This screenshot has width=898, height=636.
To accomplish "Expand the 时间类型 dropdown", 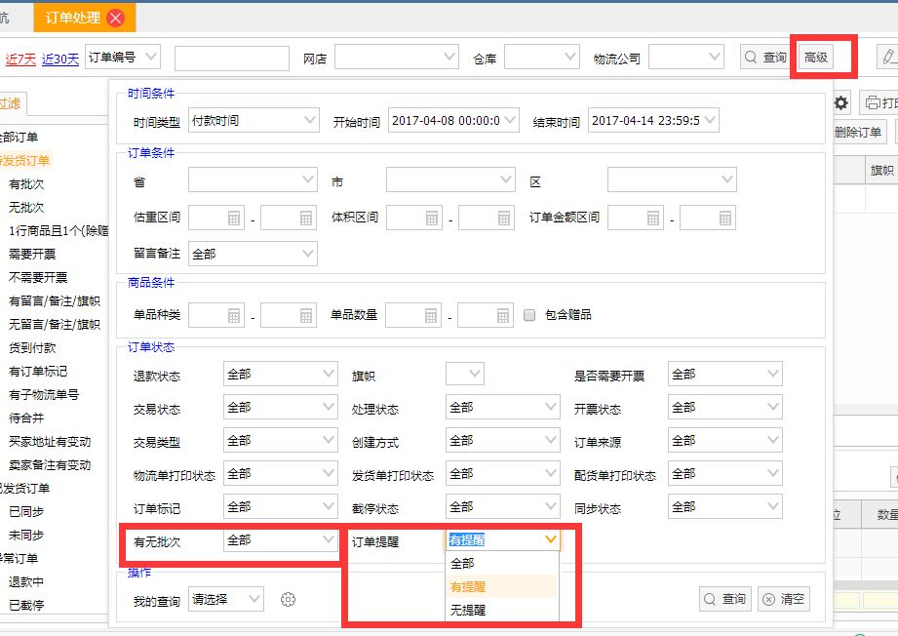I will pos(254,121).
